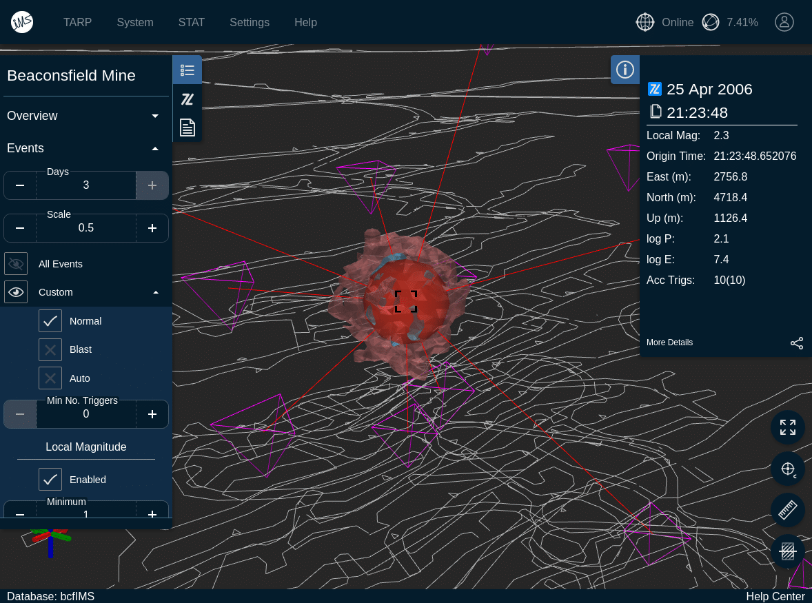Toggle All Events visibility eye
The height and width of the screenshot is (603, 812).
click(17, 264)
